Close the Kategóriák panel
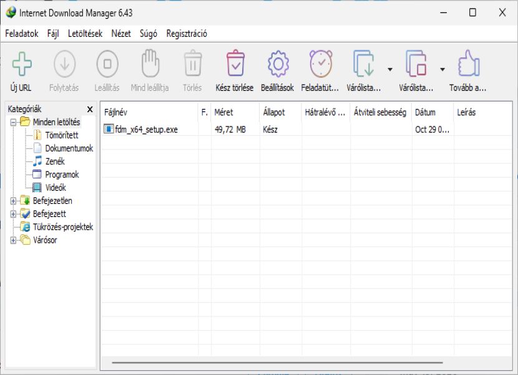 (89, 109)
